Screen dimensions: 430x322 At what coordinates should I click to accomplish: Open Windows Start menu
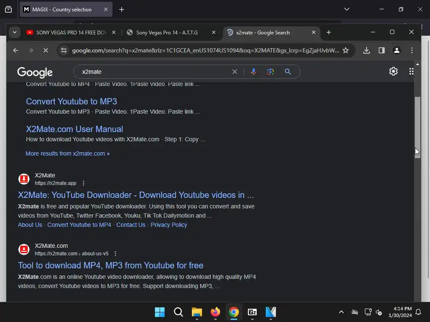(x=160, y=312)
